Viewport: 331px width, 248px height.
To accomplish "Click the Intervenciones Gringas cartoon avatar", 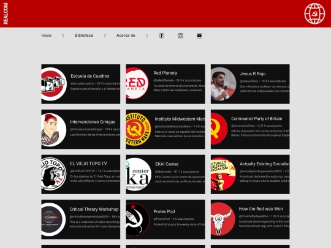I will pyautogui.click(x=54, y=130).
